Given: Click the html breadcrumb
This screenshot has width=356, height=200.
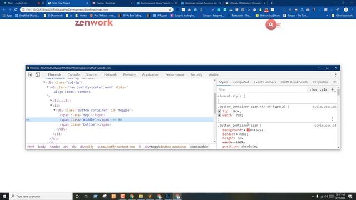Looking at the screenshot, I should (31, 147).
